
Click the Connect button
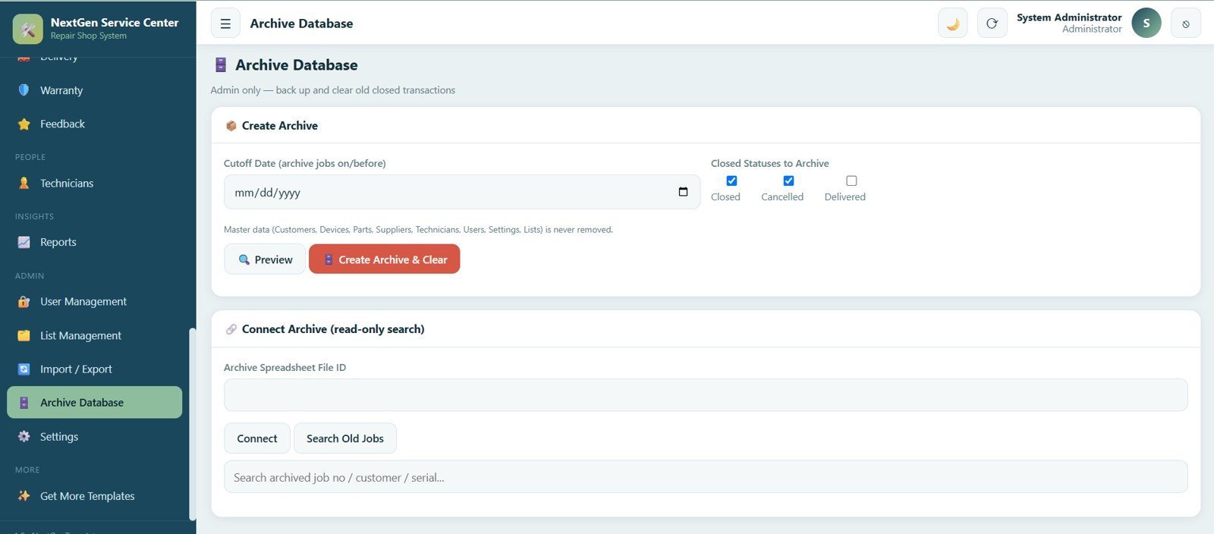pos(257,438)
